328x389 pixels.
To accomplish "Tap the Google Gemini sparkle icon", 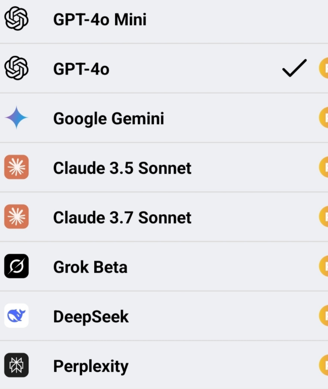I will (x=16, y=118).
